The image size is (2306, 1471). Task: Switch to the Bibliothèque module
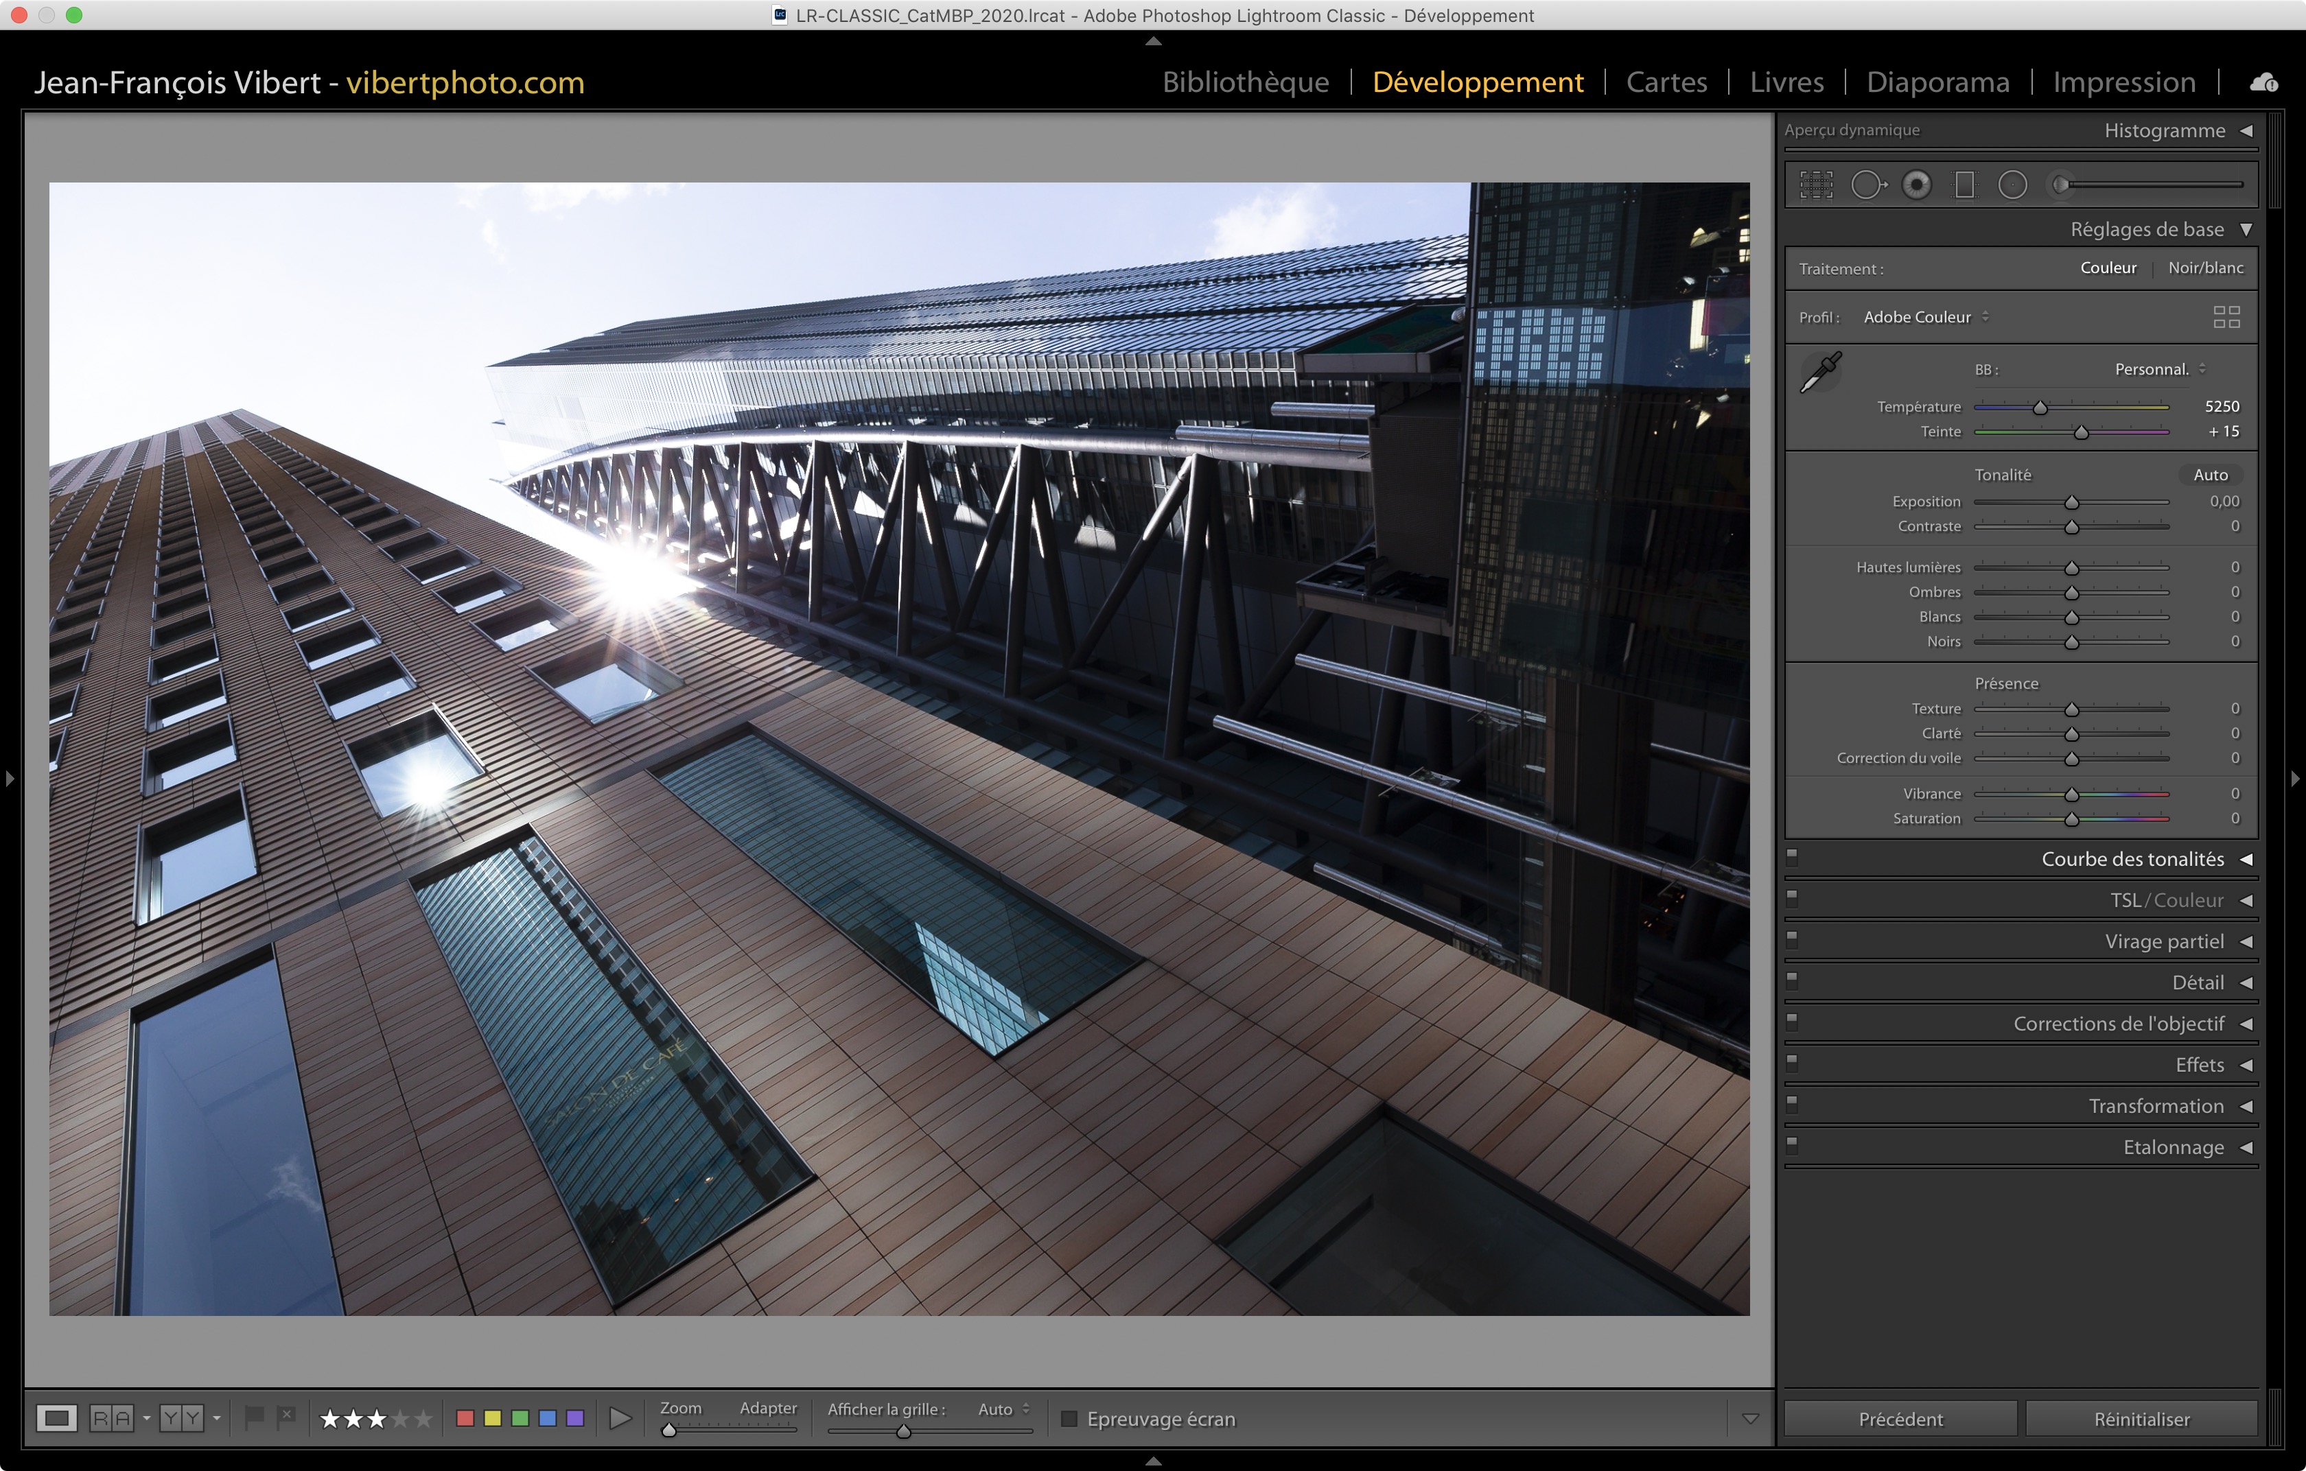[x=1245, y=82]
